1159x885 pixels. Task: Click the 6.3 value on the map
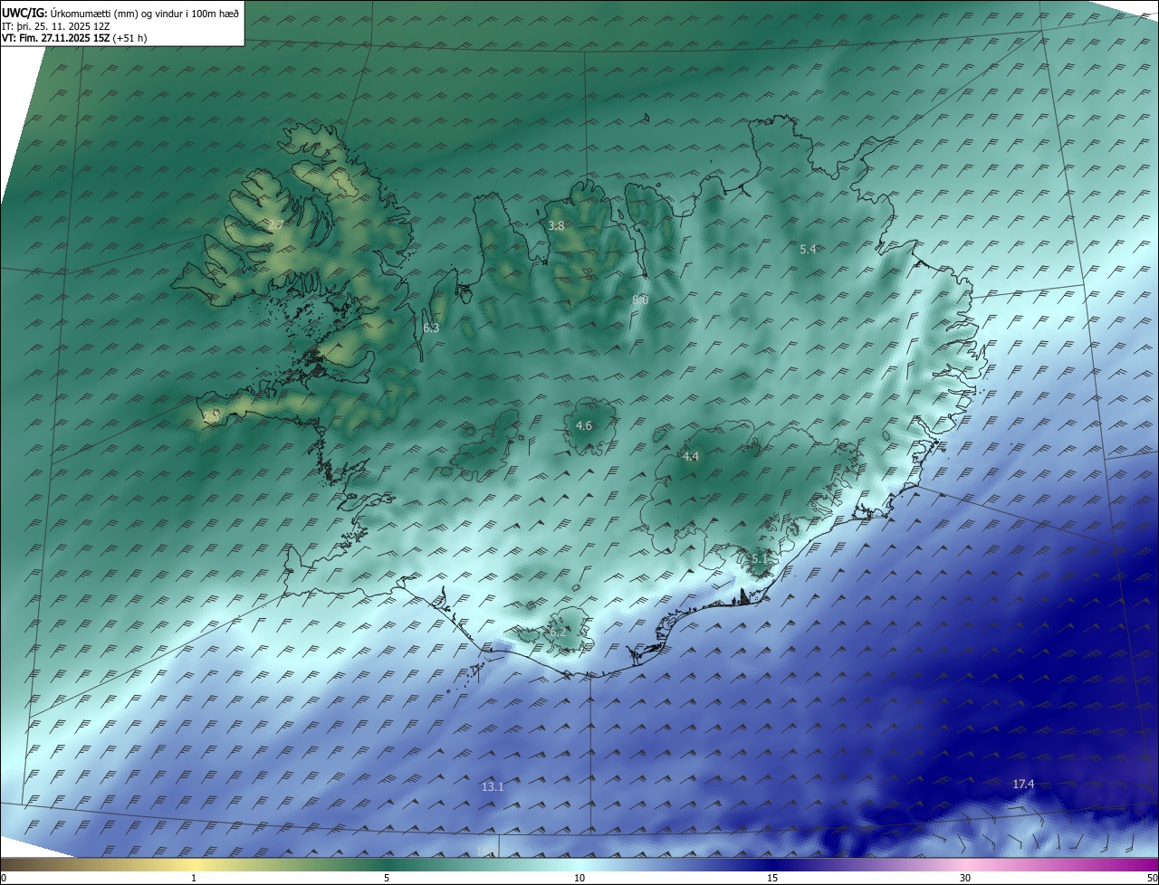click(x=431, y=328)
